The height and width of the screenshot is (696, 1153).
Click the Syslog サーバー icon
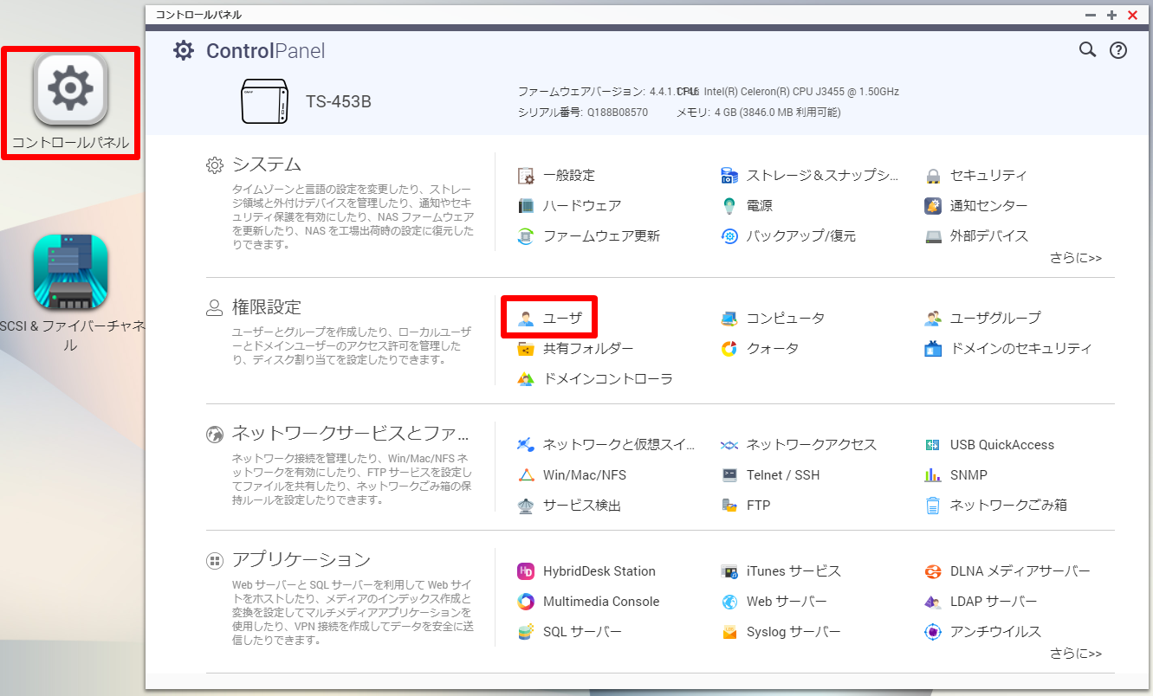coord(729,632)
